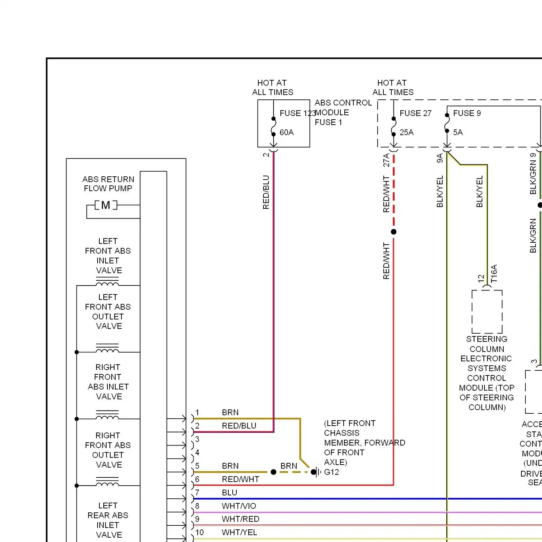Click the 60A fuse rating text

pyautogui.click(x=287, y=132)
